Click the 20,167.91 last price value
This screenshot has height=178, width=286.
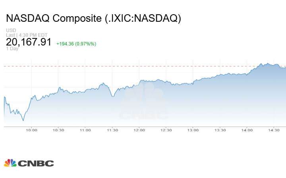(29, 42)
